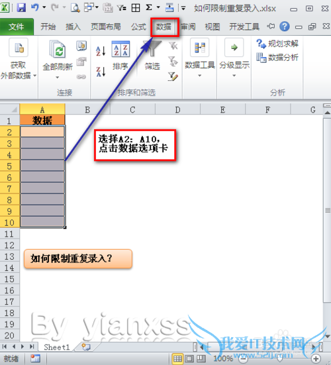Click the vertical scrollbar up arrow

point(327,113)
